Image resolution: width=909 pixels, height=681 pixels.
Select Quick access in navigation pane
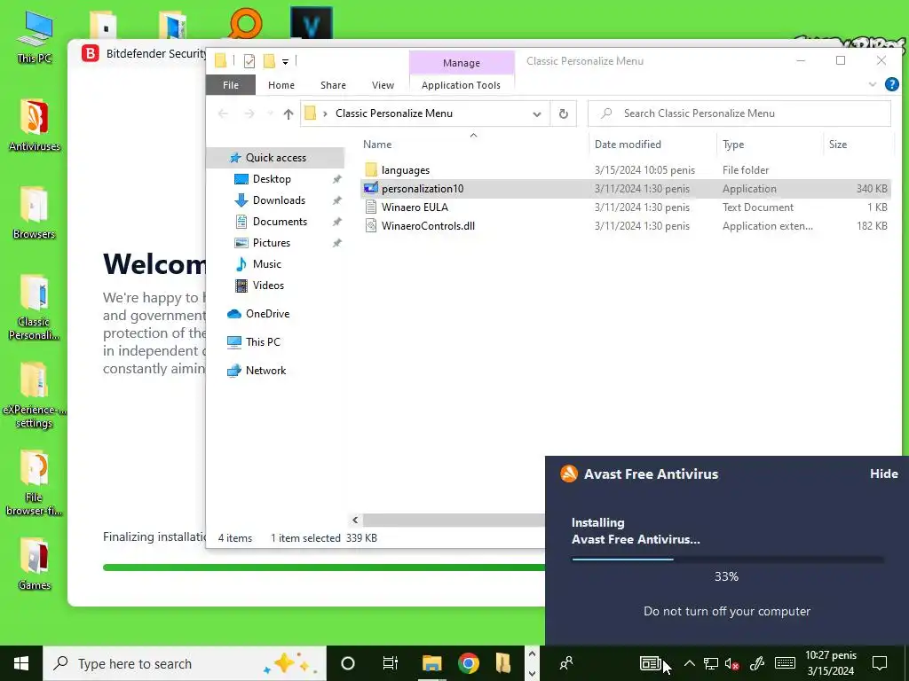(x=275, y=158)
